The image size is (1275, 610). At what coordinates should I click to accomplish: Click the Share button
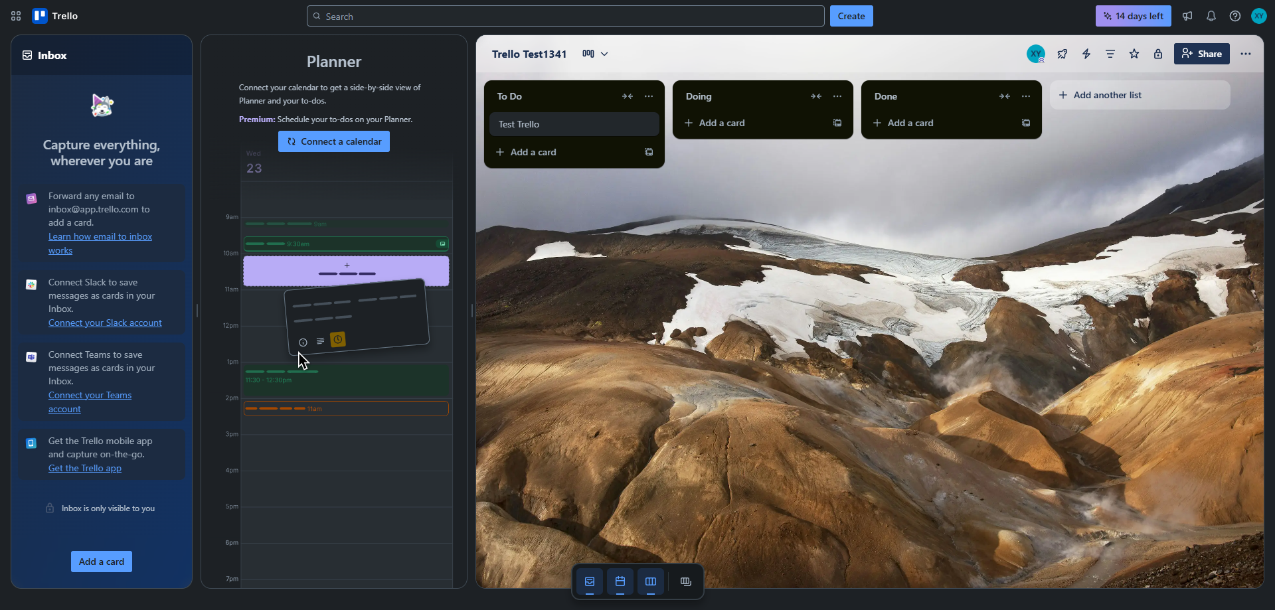[x=1202, y=54]
